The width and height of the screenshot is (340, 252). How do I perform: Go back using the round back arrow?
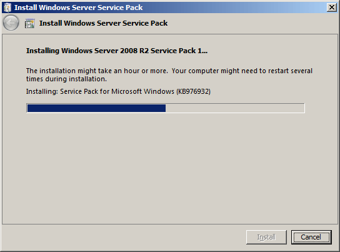click(x=11, y=23)
